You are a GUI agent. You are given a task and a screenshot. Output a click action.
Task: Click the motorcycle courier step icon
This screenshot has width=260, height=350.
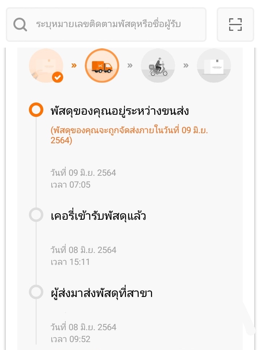pyautogui.click(x=158, y=66)
